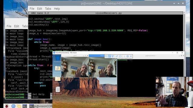Iconify HOSTCORE terminal with the down-chevron button
This screenshot has height=108, width=193.
pyautogui.click(x=174, y=3)
